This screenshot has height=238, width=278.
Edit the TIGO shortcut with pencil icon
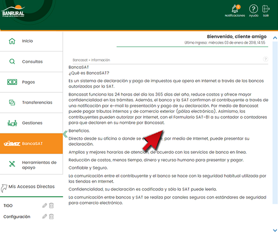pyautogui.click(x=44, y=205)
